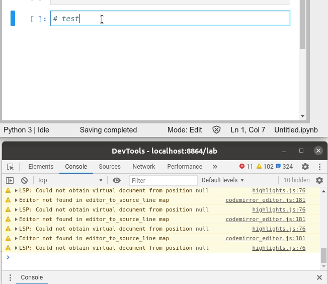
Task: Open DevTools three-dot customize menu
Action: click(x=319, y=167)
